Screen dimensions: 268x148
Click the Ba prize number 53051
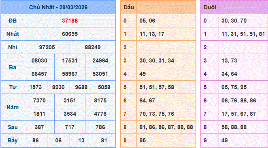(100, 74)
